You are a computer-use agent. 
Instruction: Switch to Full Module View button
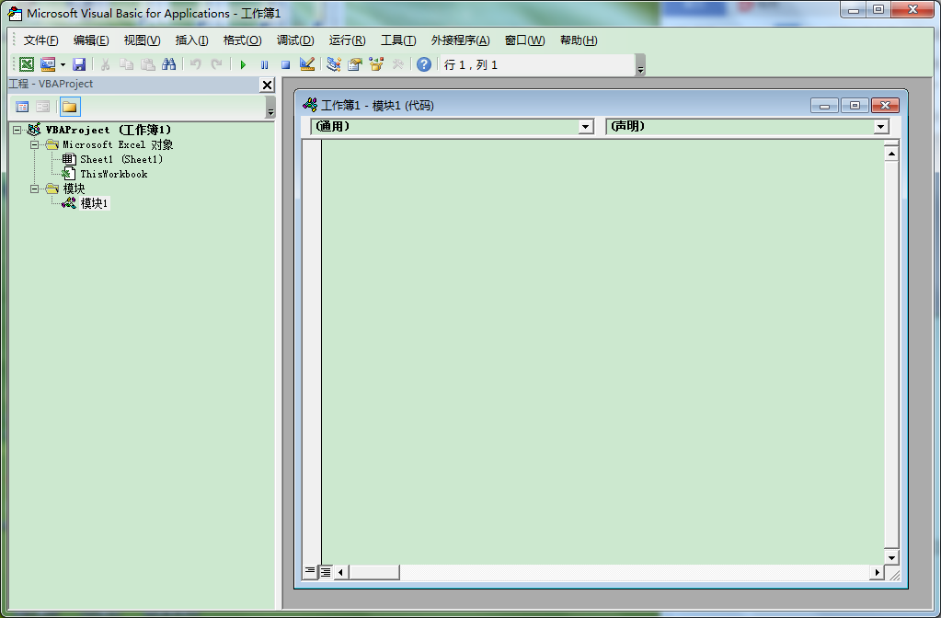point(326,572)
